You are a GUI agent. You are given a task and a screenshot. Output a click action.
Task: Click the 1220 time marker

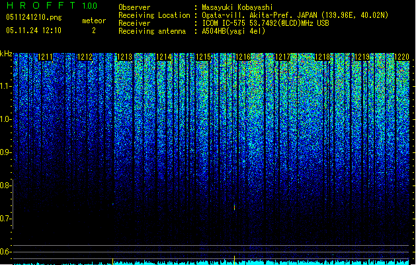tap(401, 57)
